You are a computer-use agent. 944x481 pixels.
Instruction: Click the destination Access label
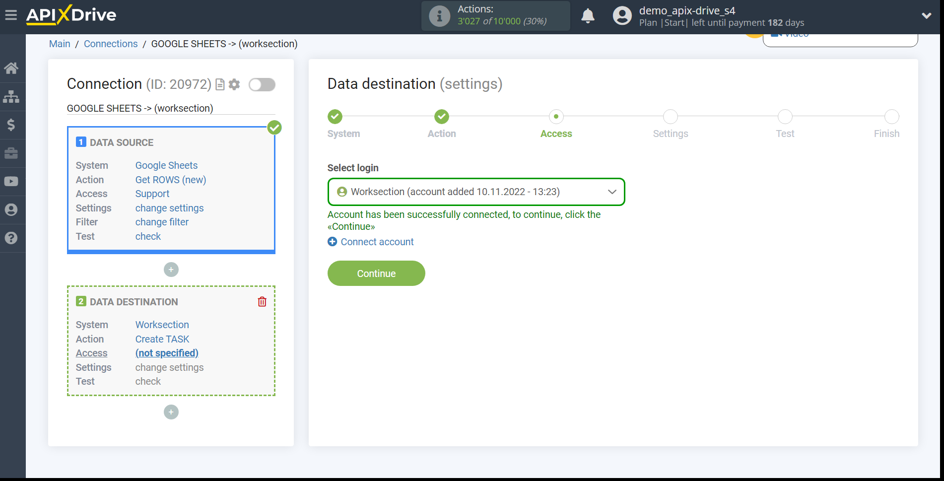click(x=91, y=353)
